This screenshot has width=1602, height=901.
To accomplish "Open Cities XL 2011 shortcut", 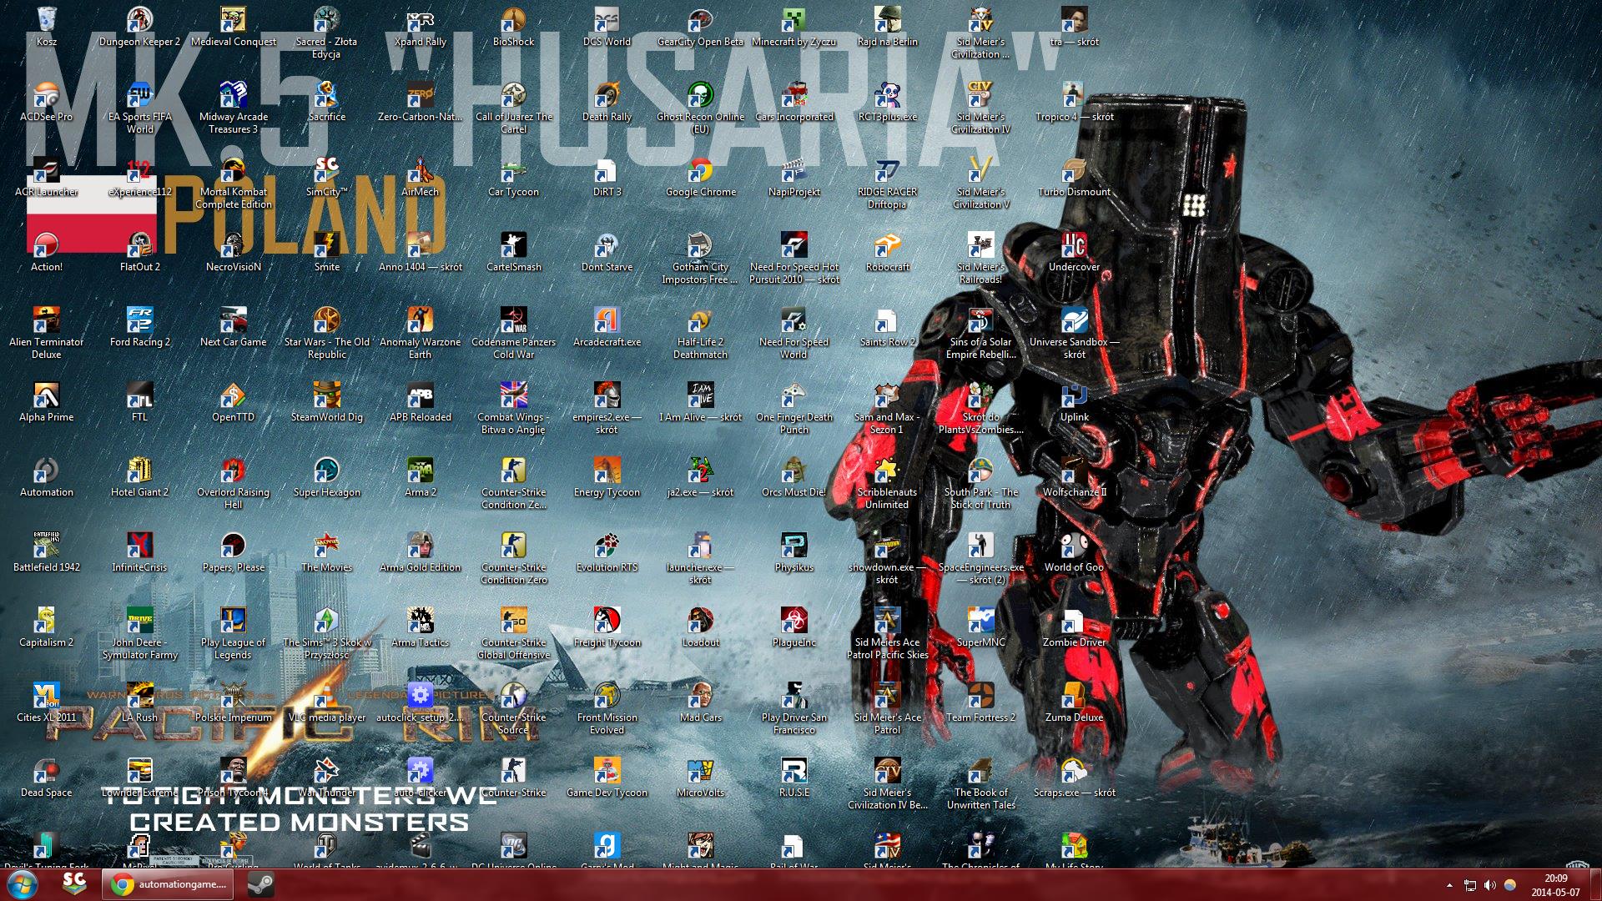I will point(47,702).
